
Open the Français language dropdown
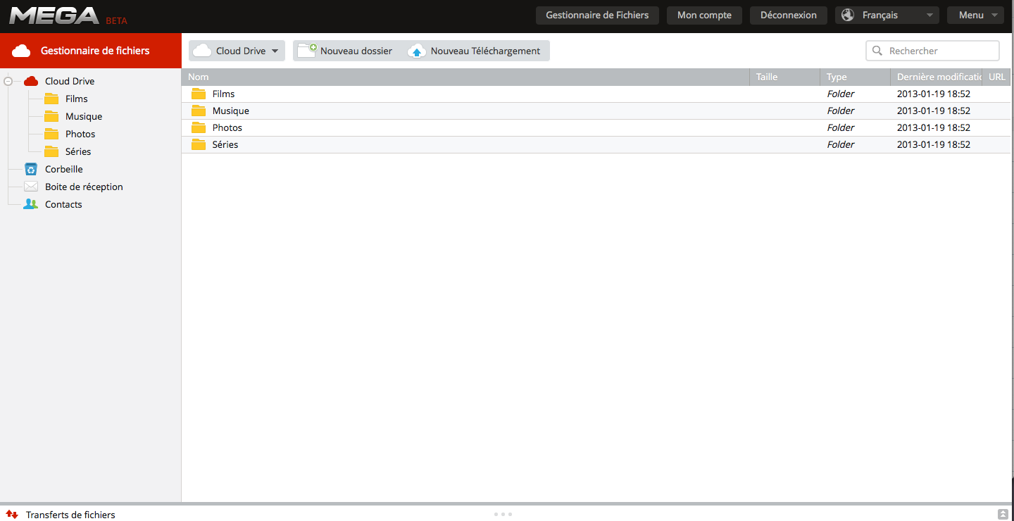(x=887, y=15)
